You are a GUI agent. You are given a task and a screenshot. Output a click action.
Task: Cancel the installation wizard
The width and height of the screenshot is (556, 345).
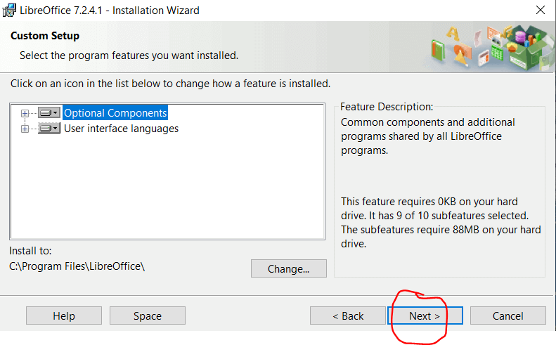(507, 315)
